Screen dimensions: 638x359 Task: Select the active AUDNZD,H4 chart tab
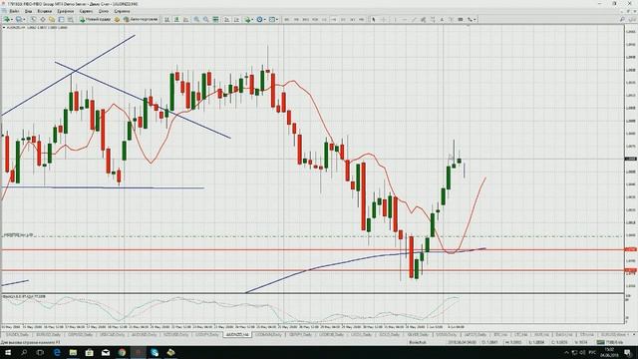click(x=237, y=335)
